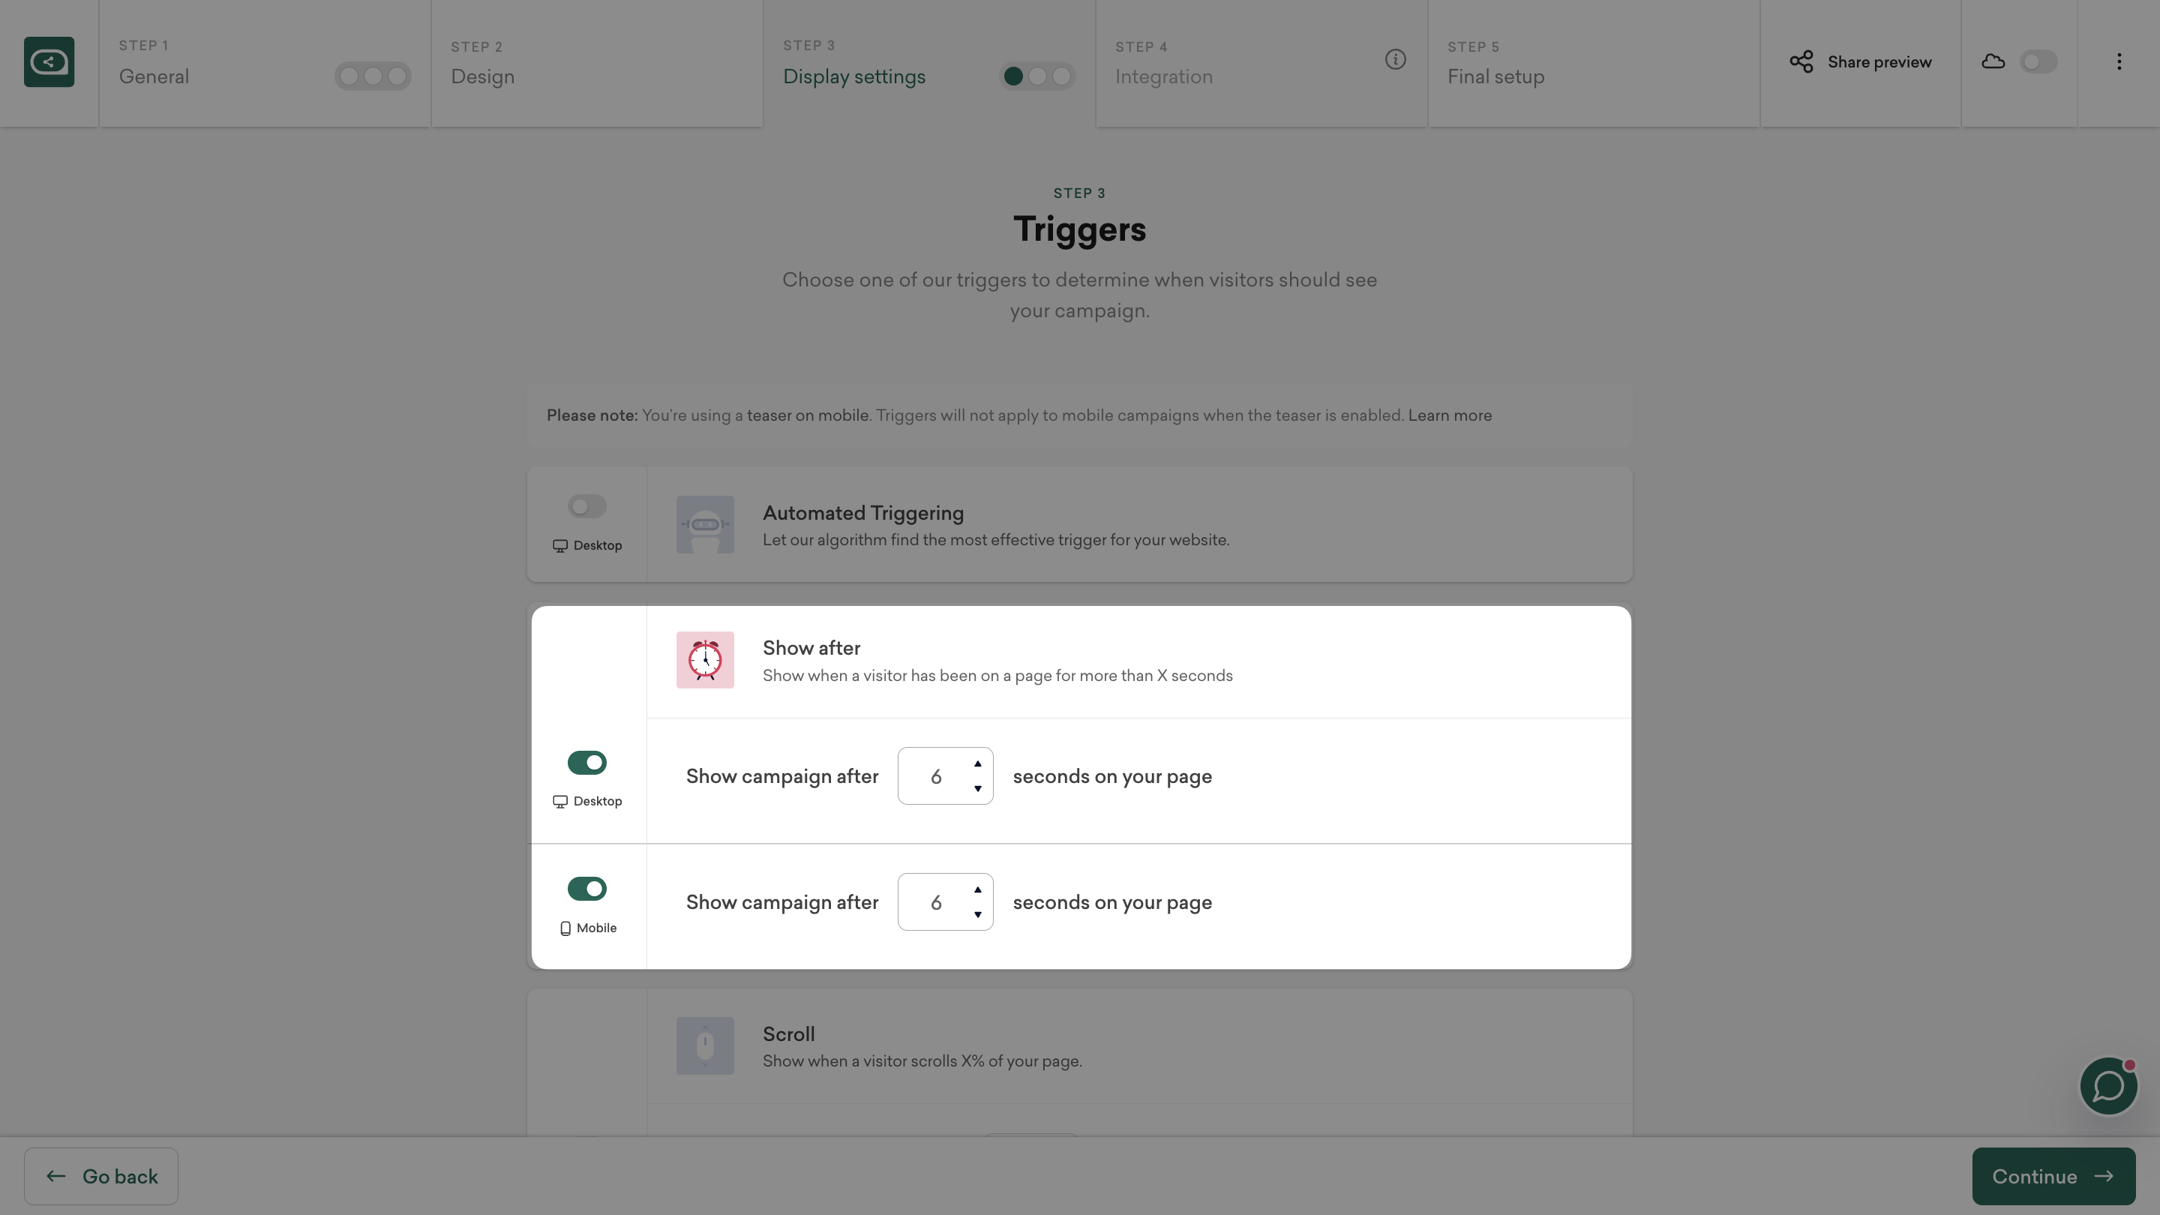Click the alarm clock Show after icon

(705, 660)
